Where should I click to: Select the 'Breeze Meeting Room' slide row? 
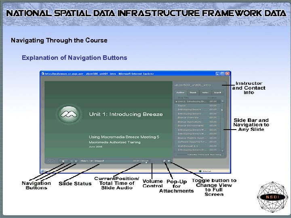click(x=198, y=138)
